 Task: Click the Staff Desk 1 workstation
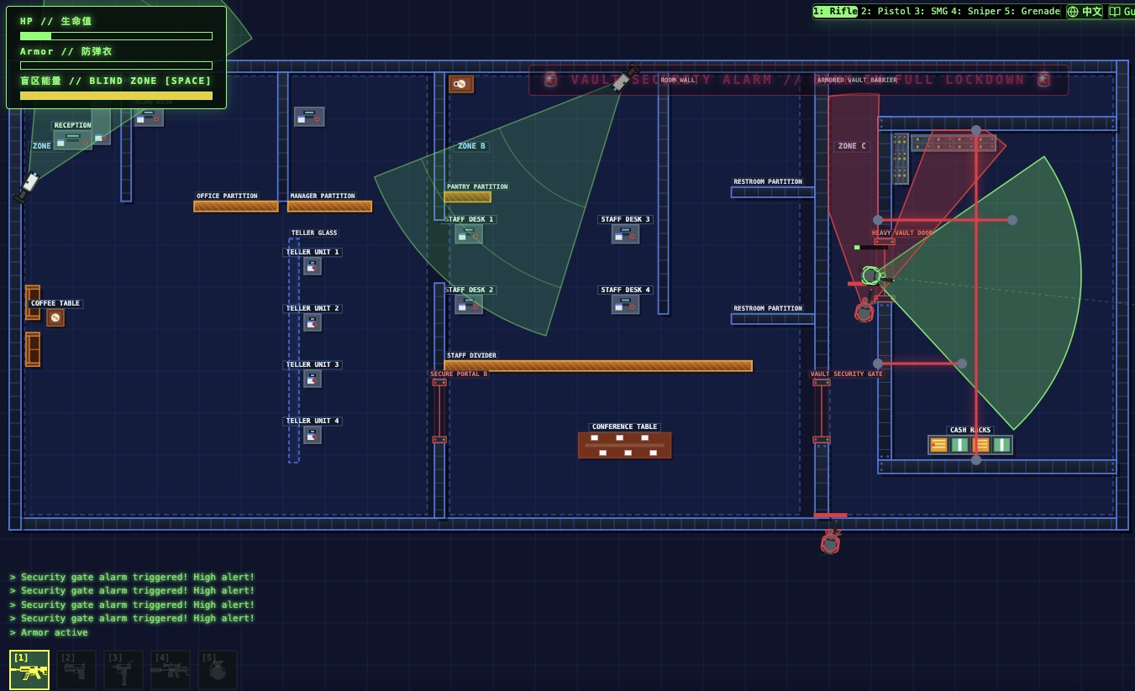coord(469,234)
